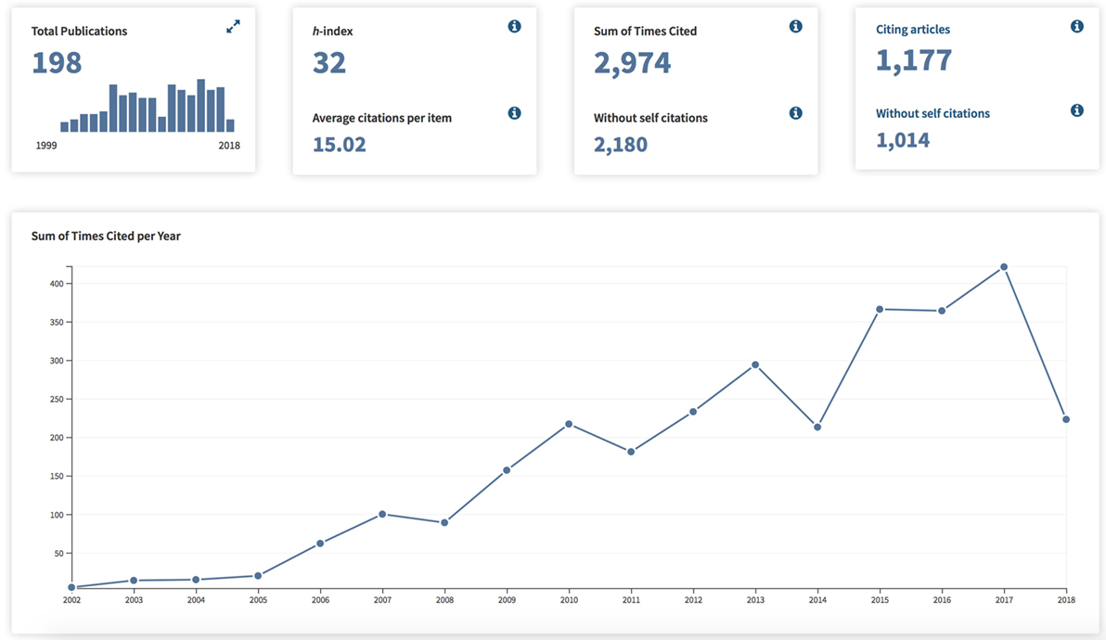
Task: Select the 2006 point on citations chart
Action: point(320,544)
